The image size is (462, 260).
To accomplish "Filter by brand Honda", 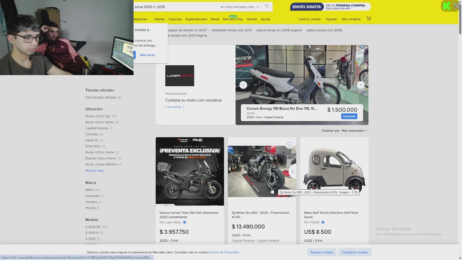I will [x=92, y=208].
